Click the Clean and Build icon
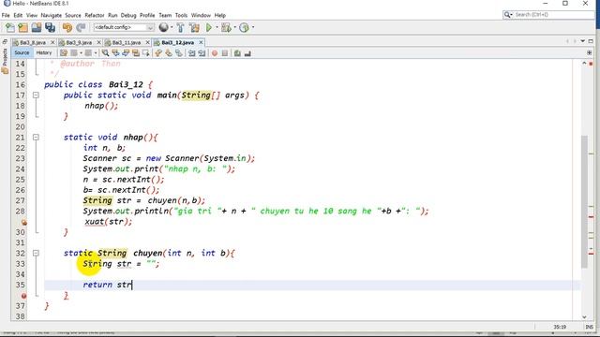 tap(194, 27)
